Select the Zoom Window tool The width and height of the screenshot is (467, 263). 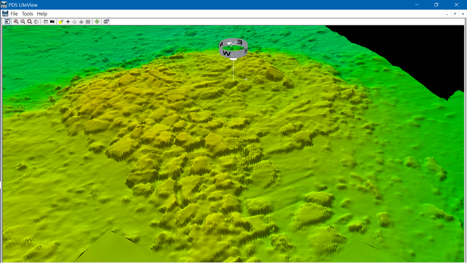(29, 22)
